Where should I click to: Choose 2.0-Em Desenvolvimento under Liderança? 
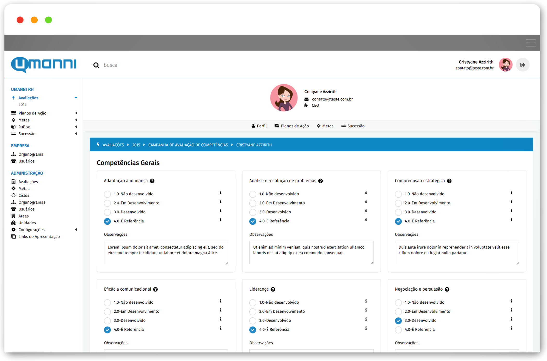253,312
